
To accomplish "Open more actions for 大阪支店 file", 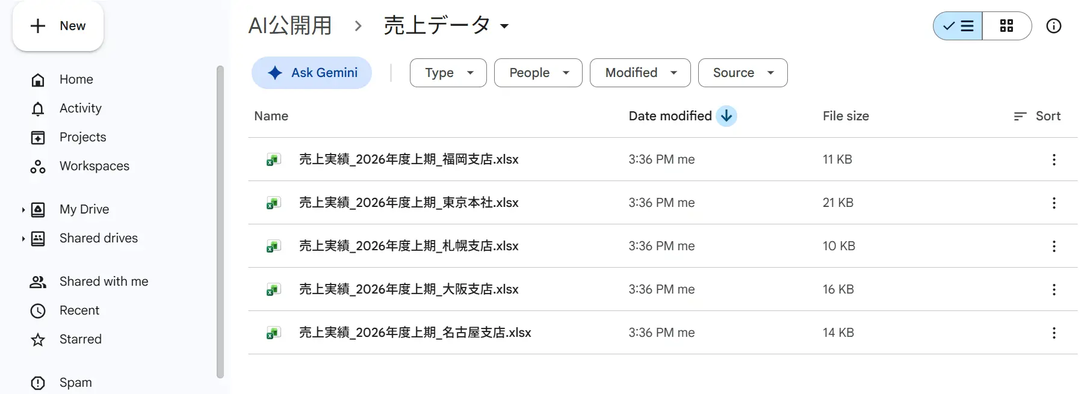I will tap(1054, 289).
